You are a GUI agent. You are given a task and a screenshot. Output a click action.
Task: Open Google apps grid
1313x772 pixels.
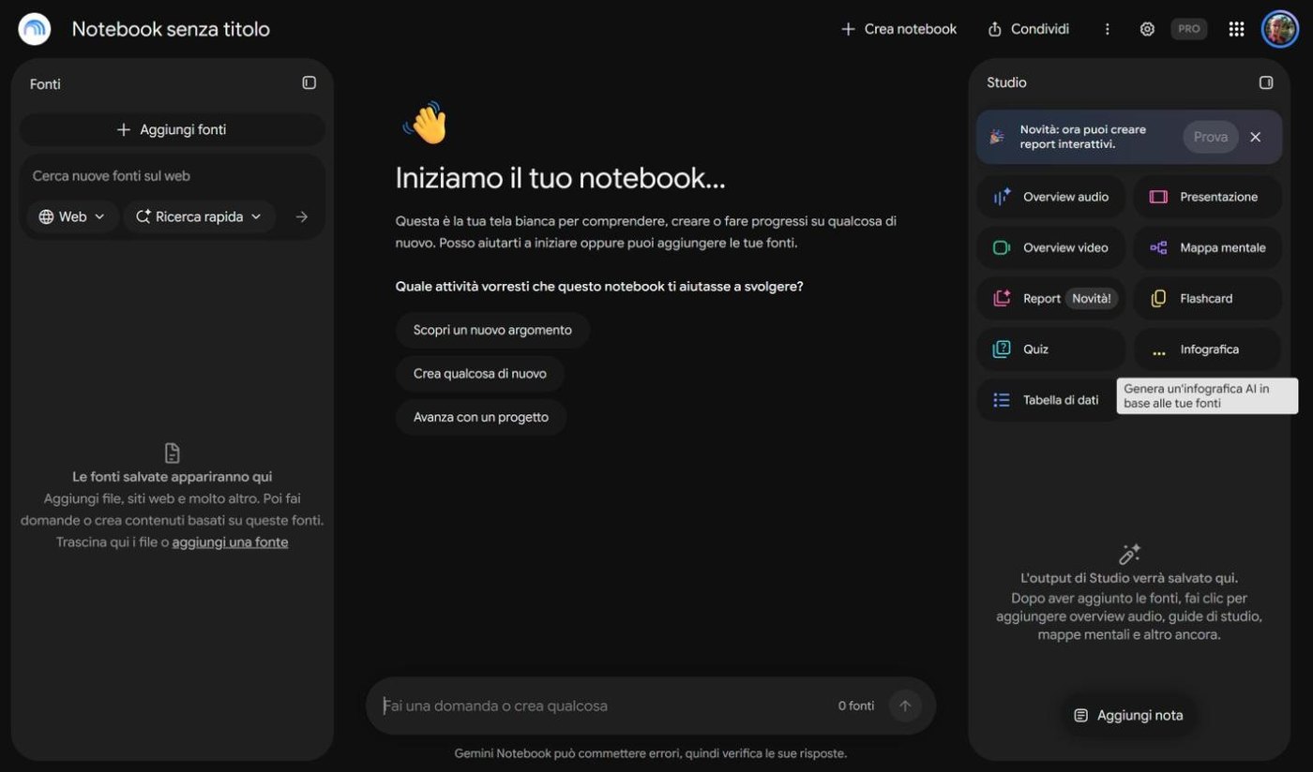tap(1237, 29)
